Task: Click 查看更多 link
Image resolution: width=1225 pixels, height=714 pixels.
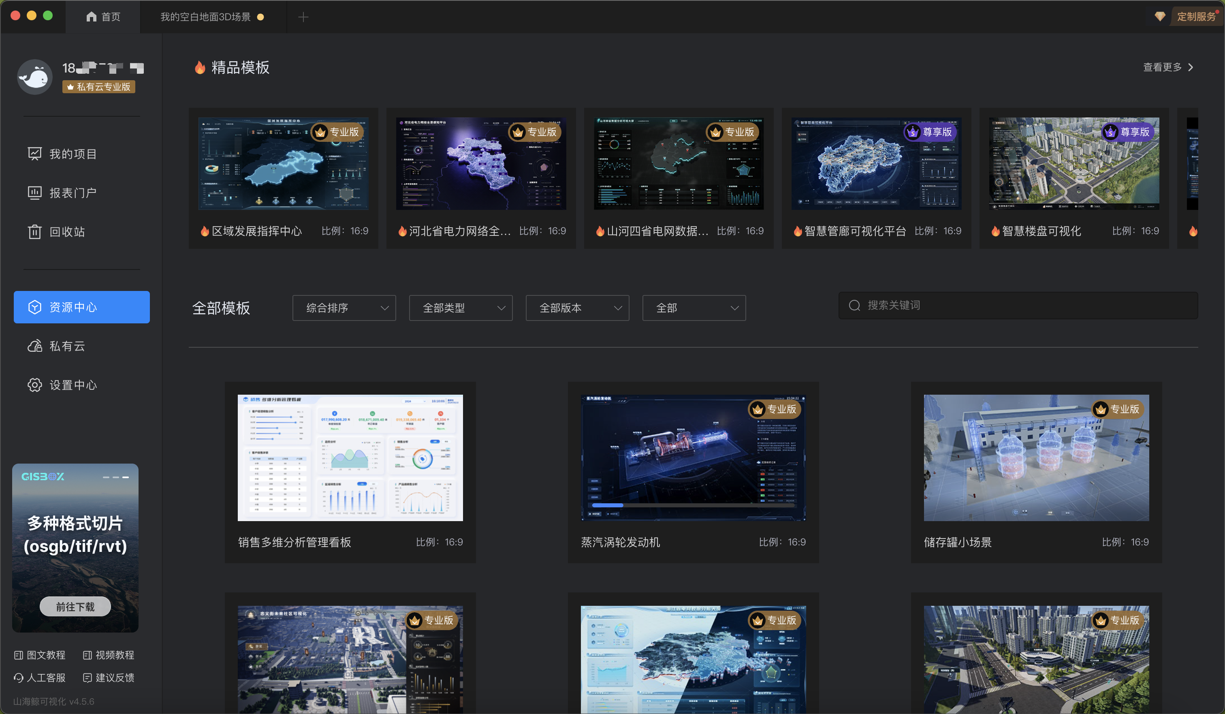Action: click(x=1162, y=67)
